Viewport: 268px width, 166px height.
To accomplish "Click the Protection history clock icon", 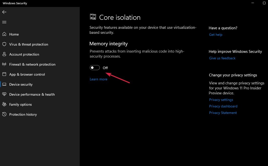I will click(x=4, y=114).
